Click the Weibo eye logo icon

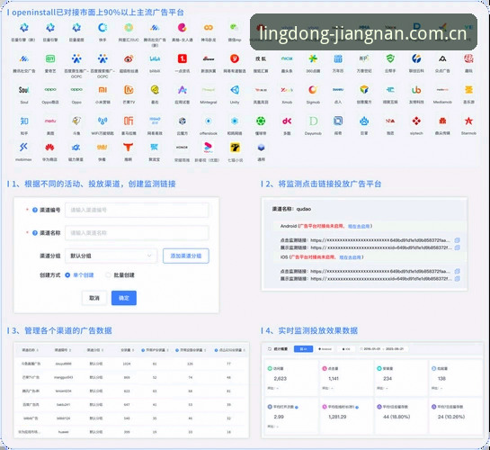[x=129, y=58]
